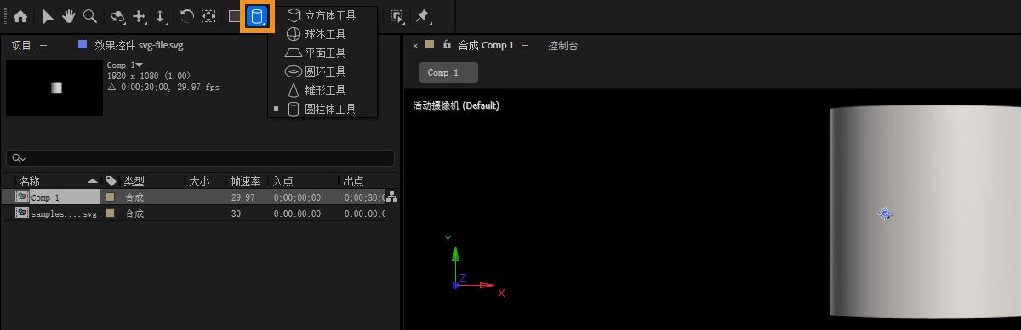Click the red X axis arrow
Viewport: 1021px width, 330px height.
487,285
